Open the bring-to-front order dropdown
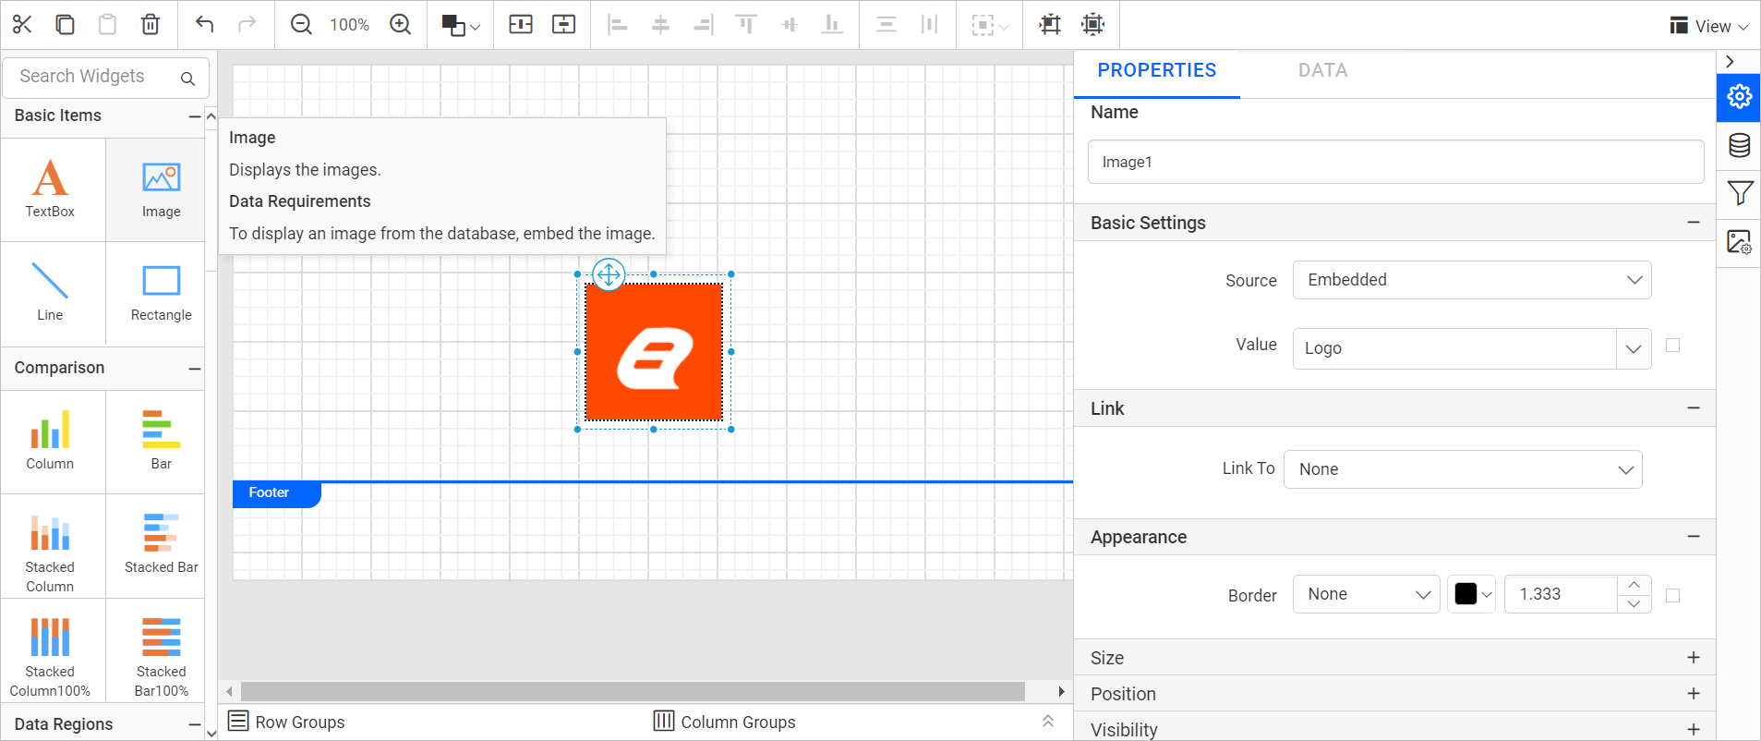 pos(461,25)
